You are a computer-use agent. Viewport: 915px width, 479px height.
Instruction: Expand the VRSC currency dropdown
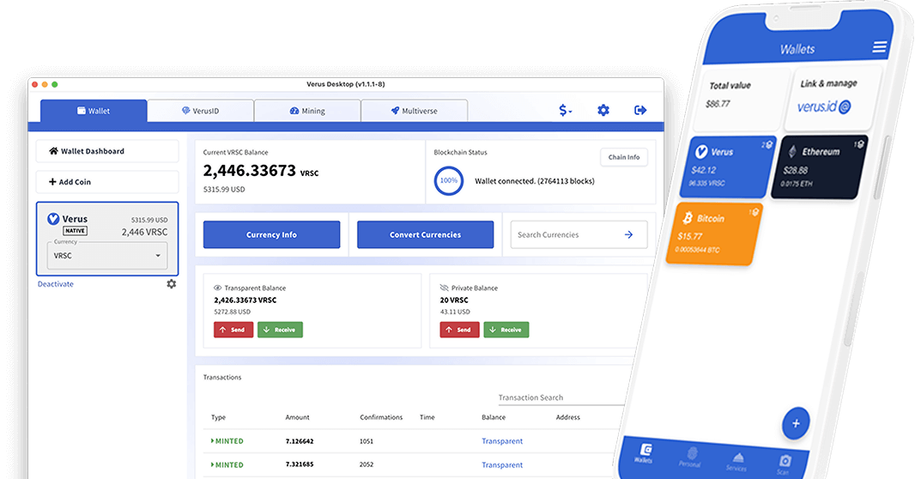107,256
